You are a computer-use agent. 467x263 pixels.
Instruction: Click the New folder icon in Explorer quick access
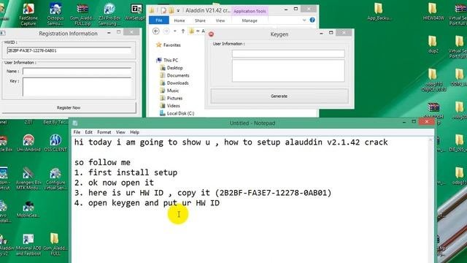click(171, 10)
